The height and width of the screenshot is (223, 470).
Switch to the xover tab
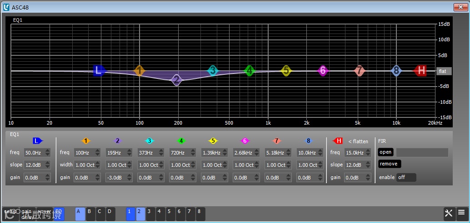pos(45,214)
